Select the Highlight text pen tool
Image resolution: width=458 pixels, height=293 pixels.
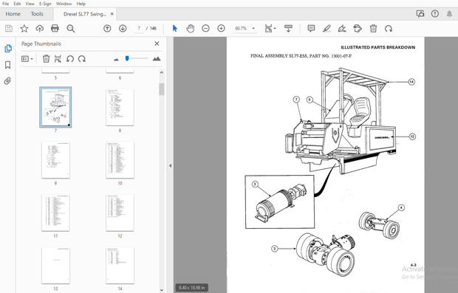327,28
